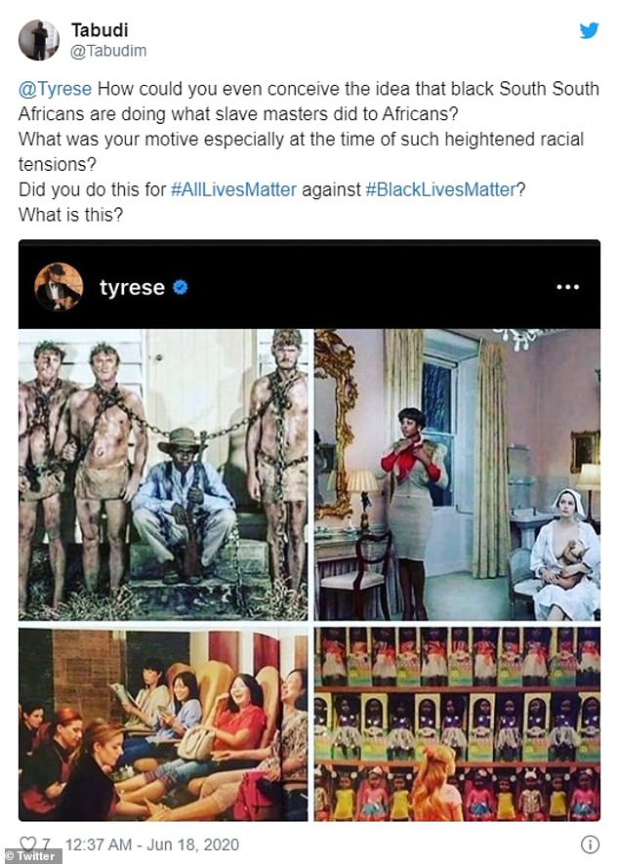619x864 pixels.
Task: Open the @Tyrese mention link
Action: pos(55,89)
